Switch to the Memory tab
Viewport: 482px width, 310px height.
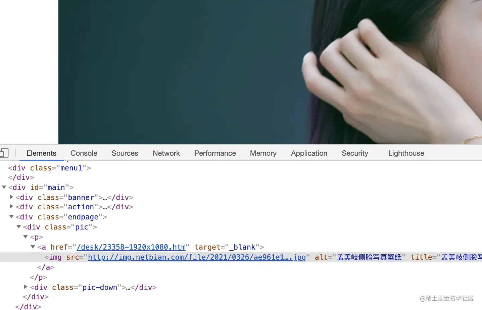[263, 153]
